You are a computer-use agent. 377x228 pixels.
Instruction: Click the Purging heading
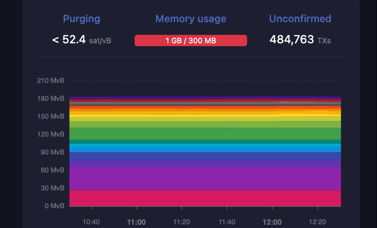(x=82, y=19)
